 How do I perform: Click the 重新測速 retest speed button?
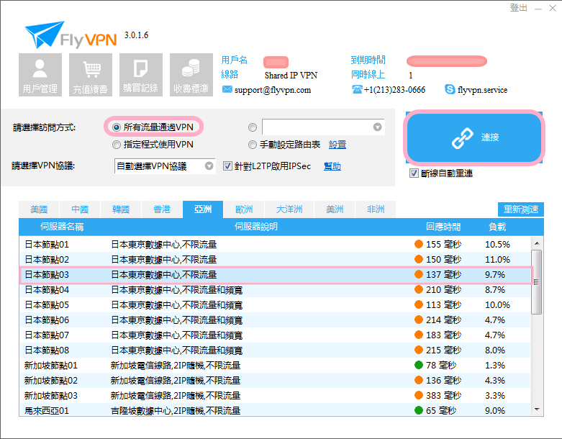click(521, 209)
